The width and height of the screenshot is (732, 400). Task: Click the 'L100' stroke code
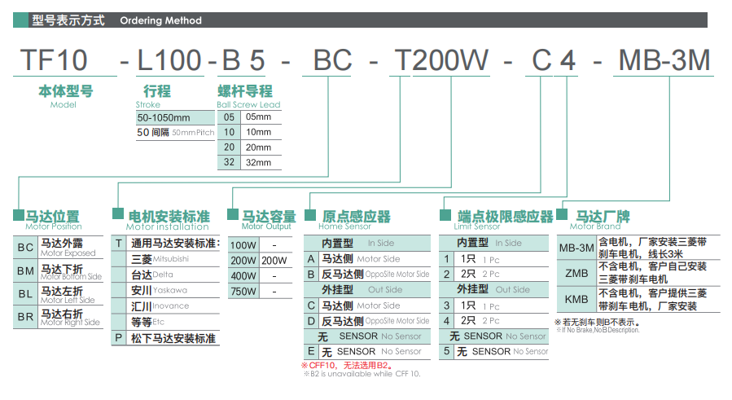(x=169, y=60)
